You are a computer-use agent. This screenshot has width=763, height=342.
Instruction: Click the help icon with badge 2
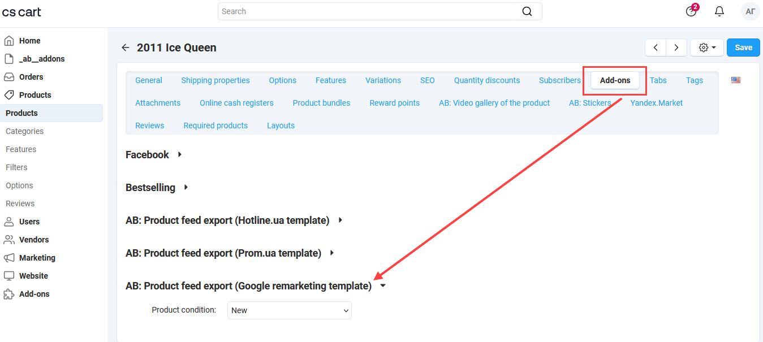pos(691,11)
